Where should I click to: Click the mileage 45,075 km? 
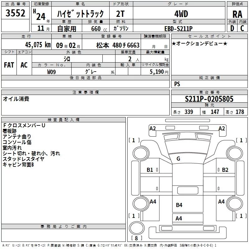(38, 45)
